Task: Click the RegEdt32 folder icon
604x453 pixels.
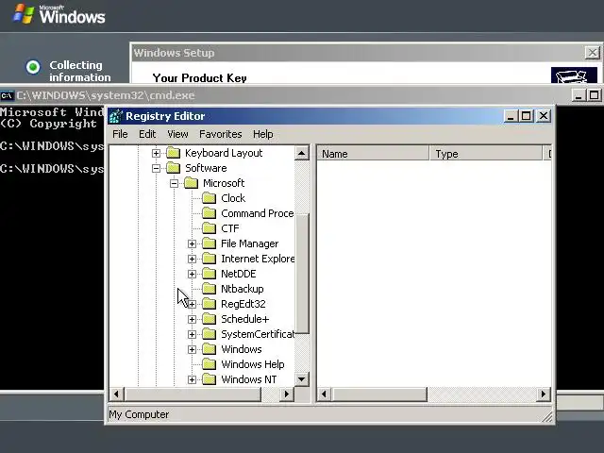Action: point(210,304)
